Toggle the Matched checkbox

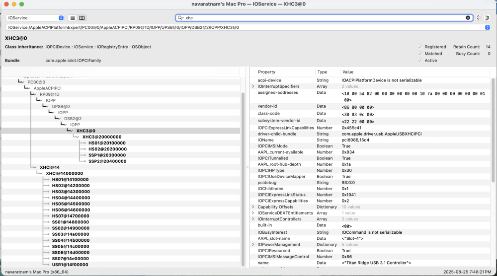pyautogui.click(x=420, y=54)
